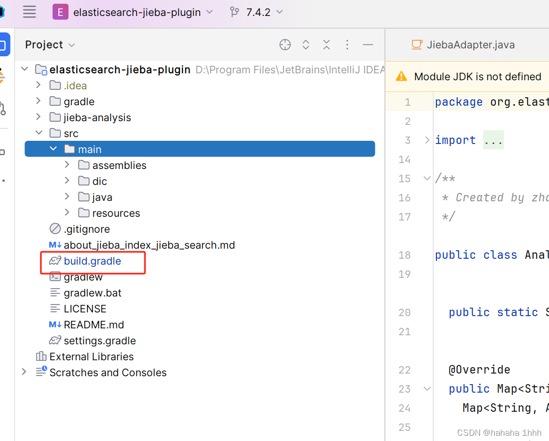Click the External Libraries icon
This screenshot has height=441, width=549.
coord(41,356)
